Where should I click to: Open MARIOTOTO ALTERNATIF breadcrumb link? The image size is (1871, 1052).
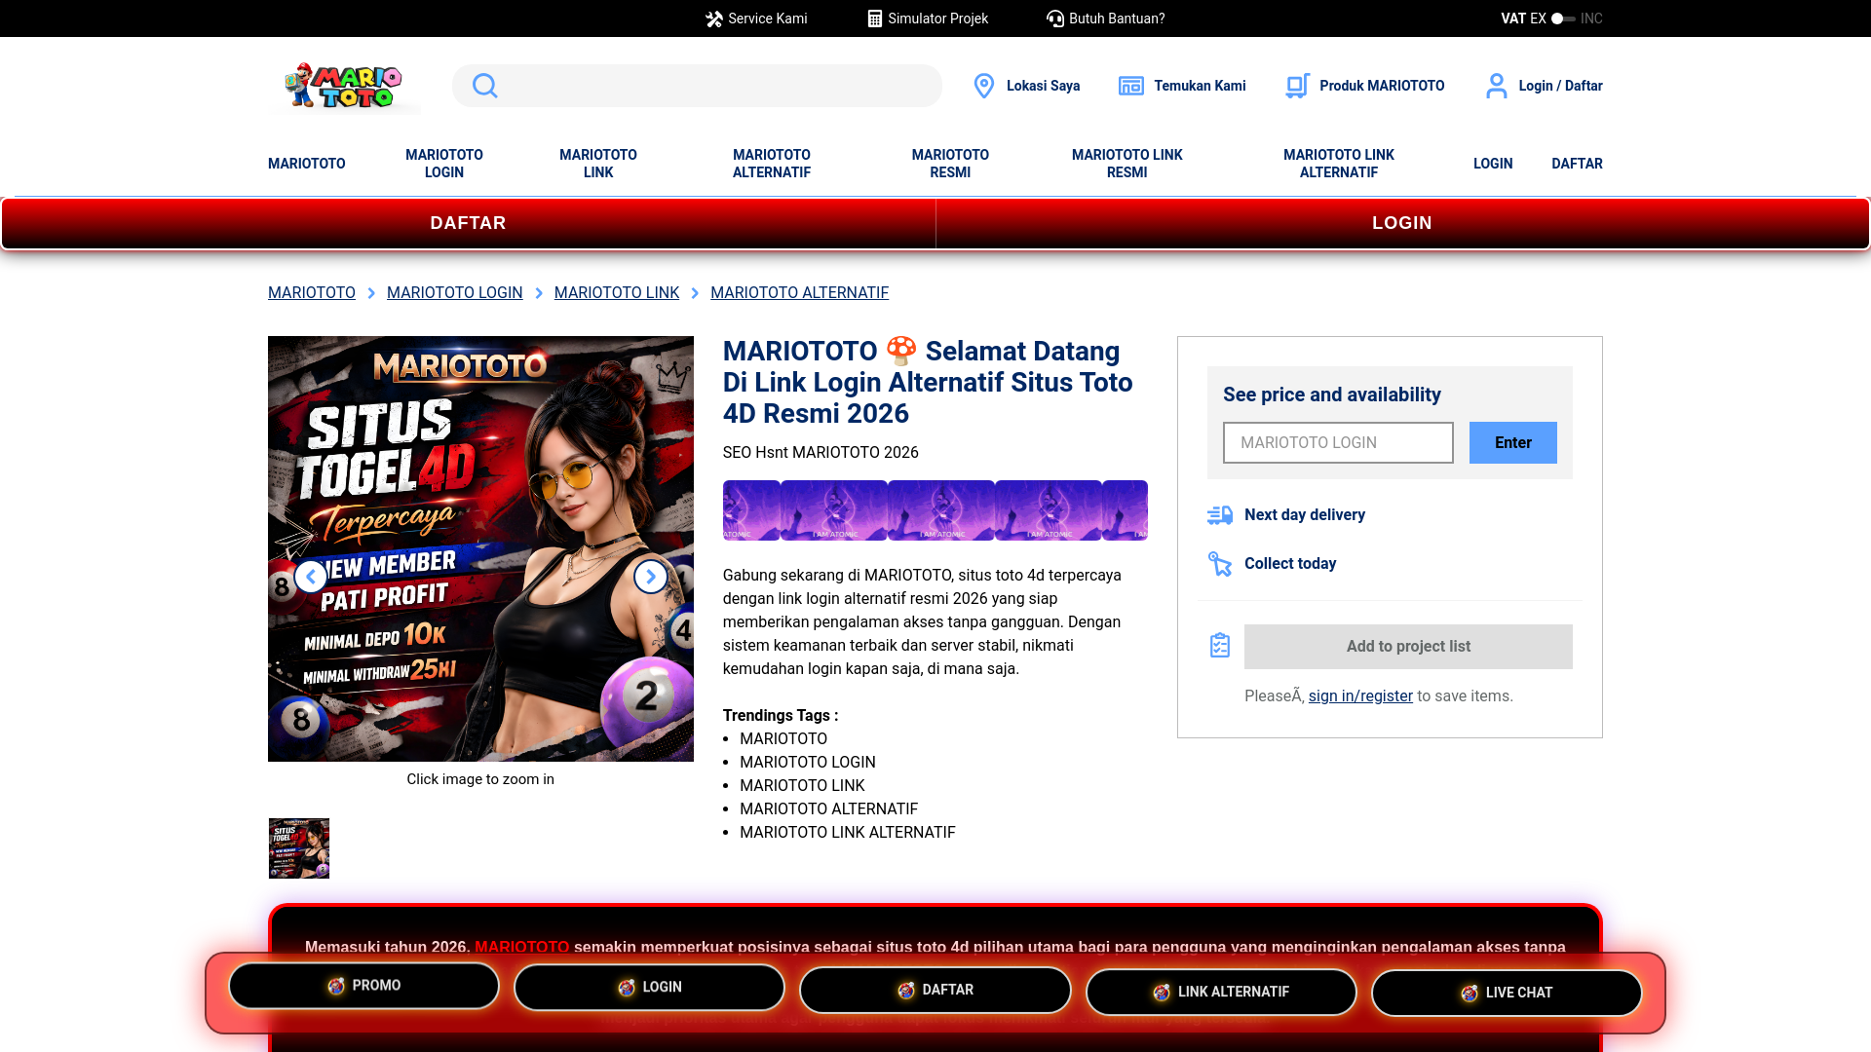pos(800,293)
